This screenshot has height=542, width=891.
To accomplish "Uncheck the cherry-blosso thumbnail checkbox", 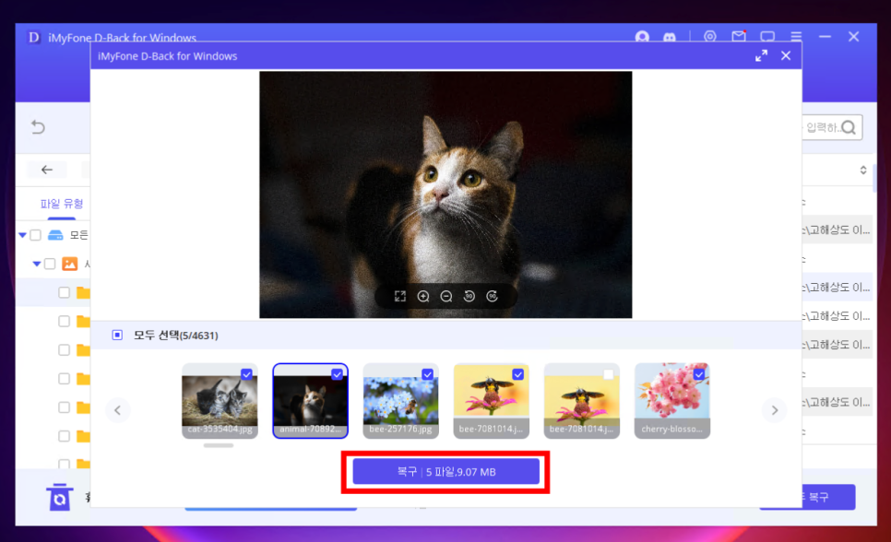I will 699,374.
